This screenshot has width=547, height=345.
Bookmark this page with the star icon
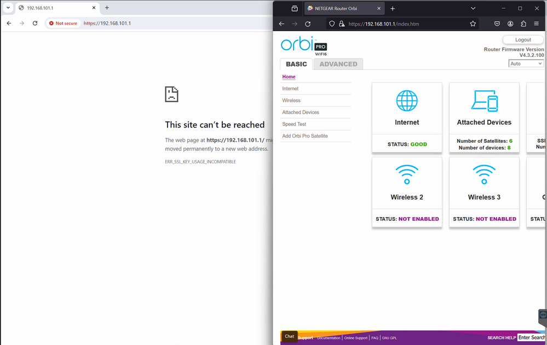click(473, 24)
